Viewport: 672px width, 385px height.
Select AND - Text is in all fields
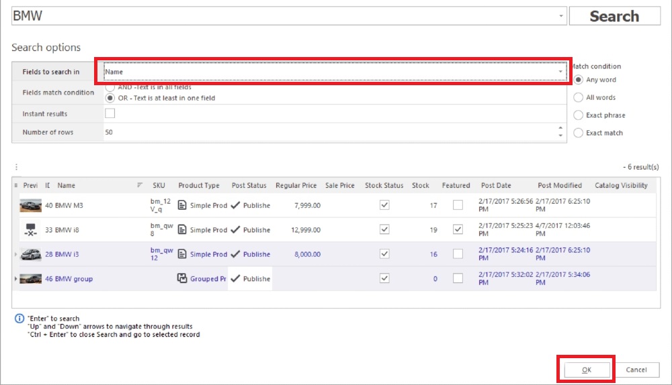click(110, 87)
